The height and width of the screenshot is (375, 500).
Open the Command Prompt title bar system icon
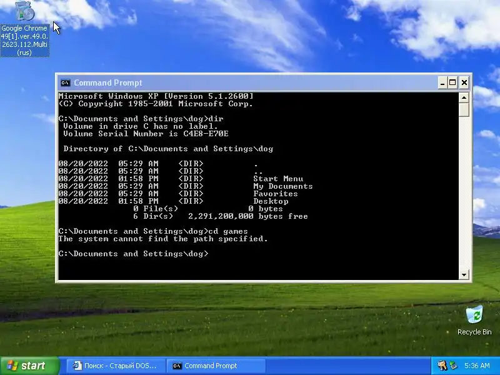(66, 83)
